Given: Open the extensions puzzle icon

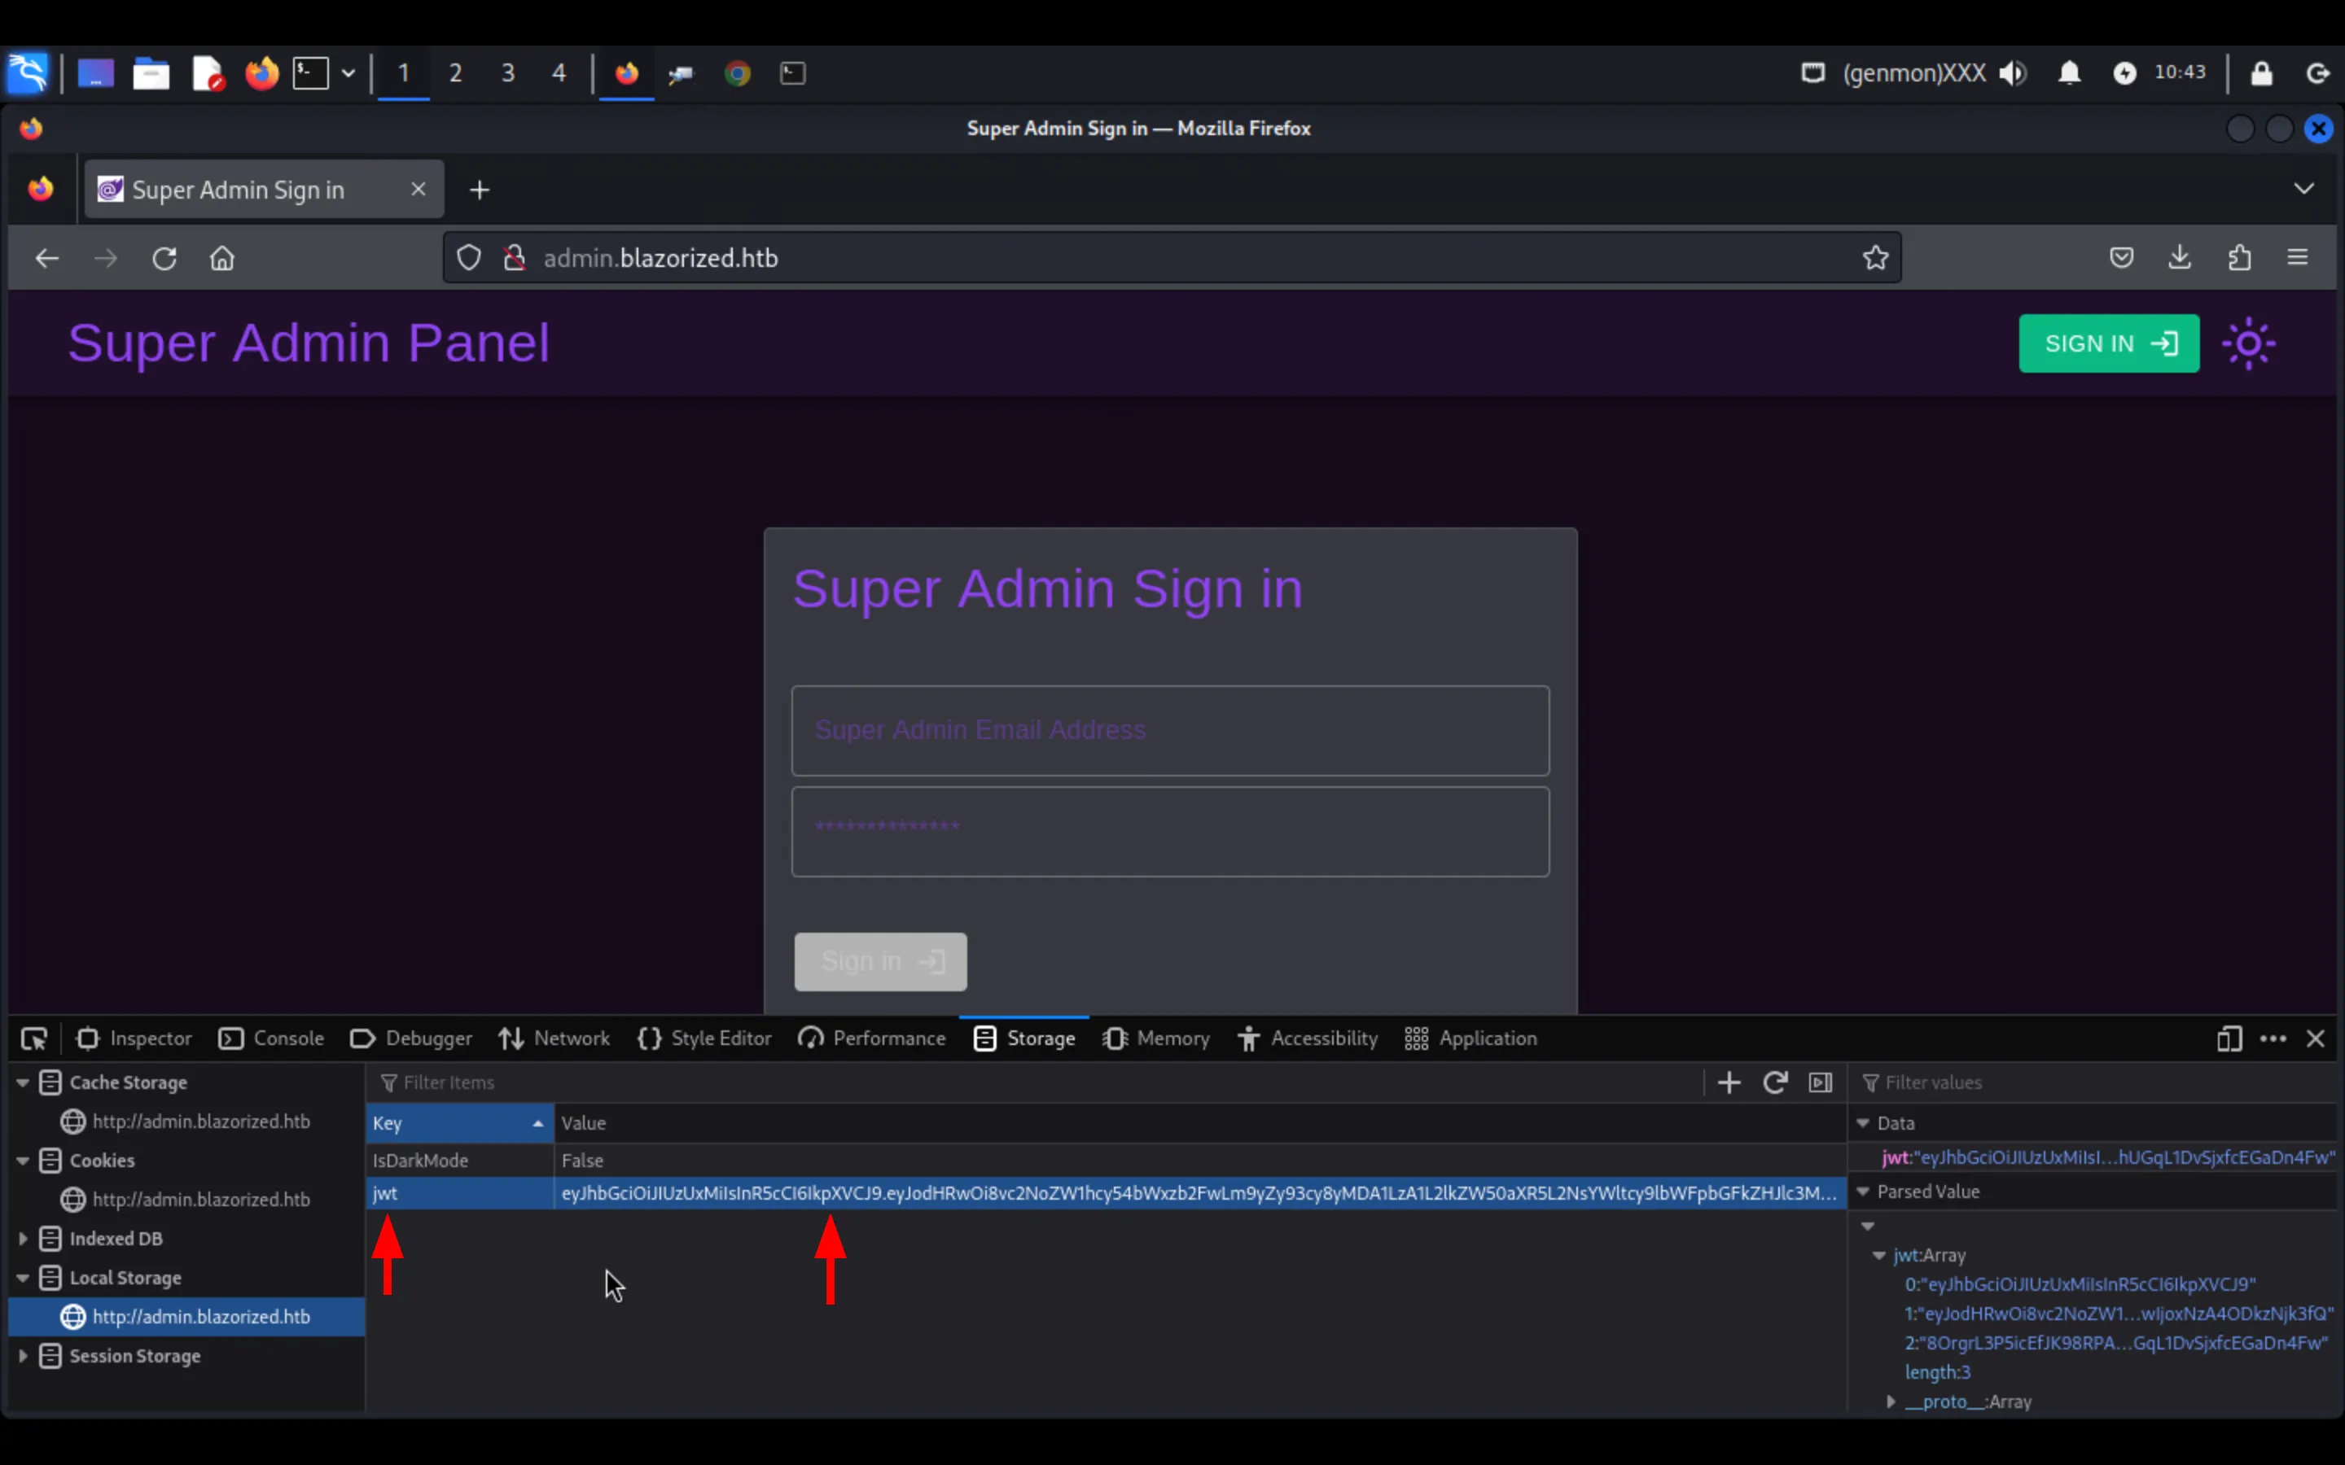Looking at the screenshot, I should point(2238,258).
